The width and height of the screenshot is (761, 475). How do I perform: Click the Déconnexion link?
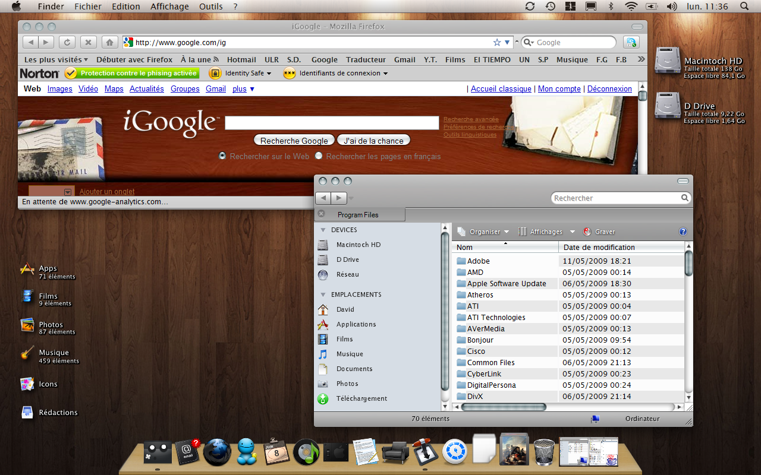609,89
